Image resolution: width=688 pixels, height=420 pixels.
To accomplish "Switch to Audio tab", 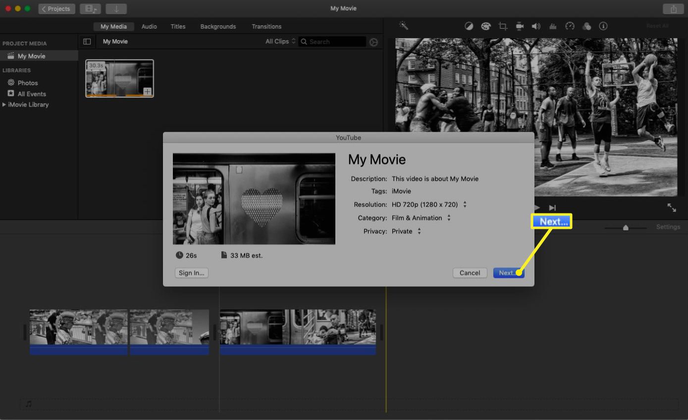I will 149,27.
